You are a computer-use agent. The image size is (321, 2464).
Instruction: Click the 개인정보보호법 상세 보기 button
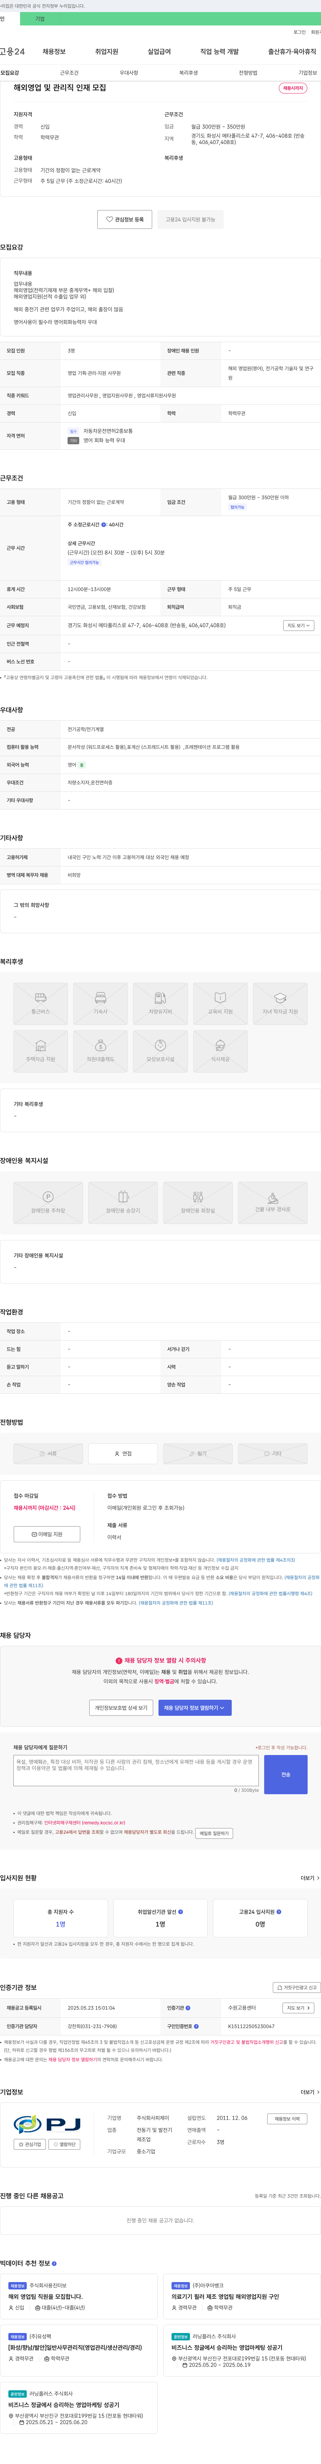pyautogui.click(x=121, y=1707)
